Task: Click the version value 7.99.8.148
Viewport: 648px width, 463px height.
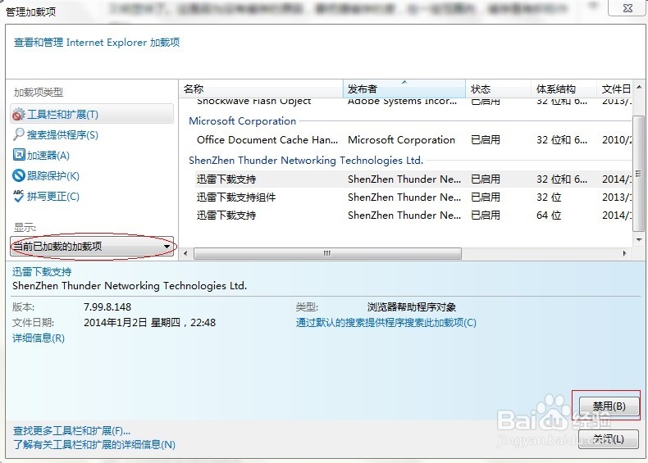Action: coord(107,306)
